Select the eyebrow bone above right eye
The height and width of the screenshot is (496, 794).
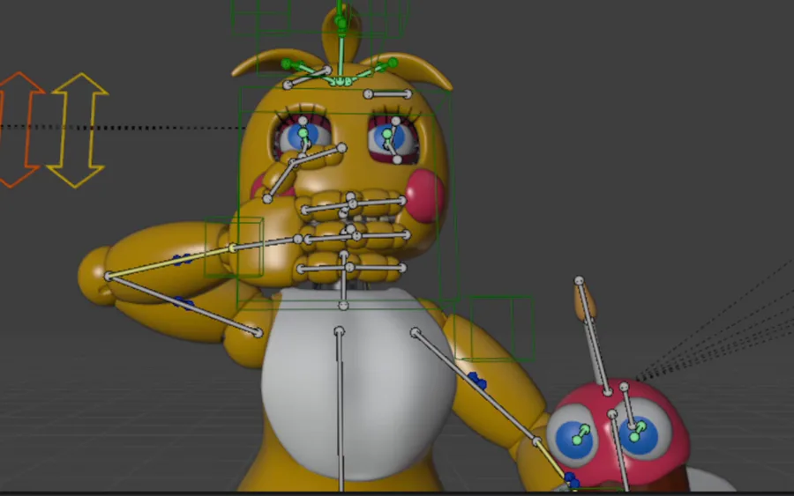coord(388,94)
